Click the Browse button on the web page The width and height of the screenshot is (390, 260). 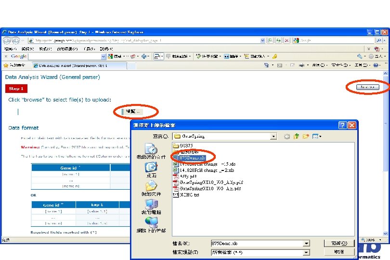coord(133,111)
